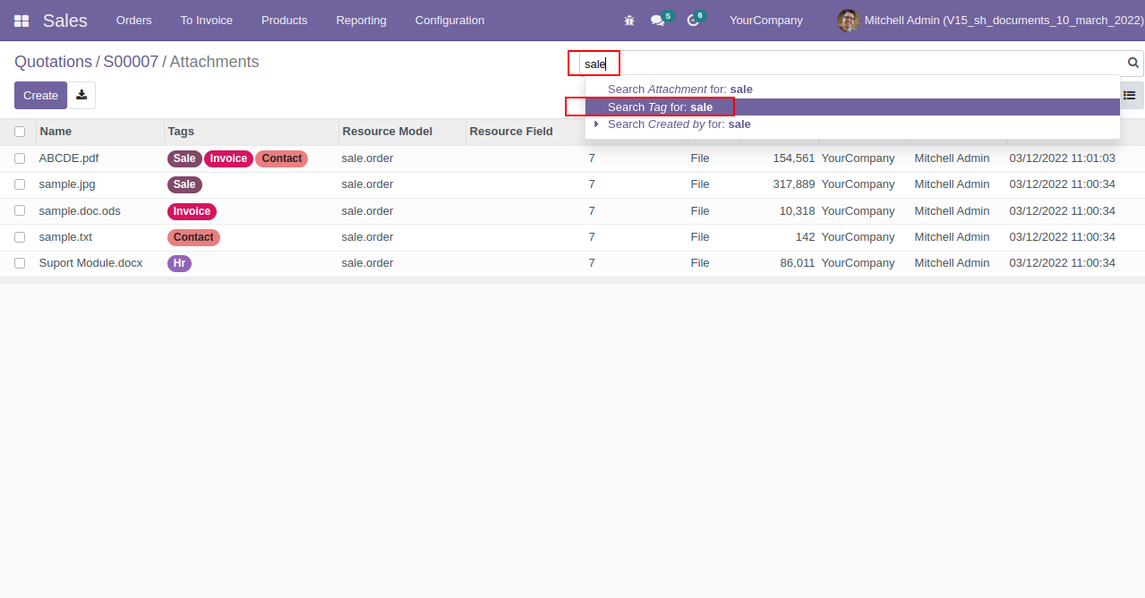Click Mitchell Admin cell in sample.txt row
The width and height of the screenshot is (1145, 598).
(x=952, y=237)
